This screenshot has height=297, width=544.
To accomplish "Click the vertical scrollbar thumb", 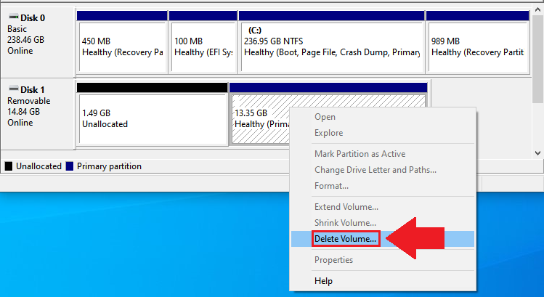I will click(537, 59).
